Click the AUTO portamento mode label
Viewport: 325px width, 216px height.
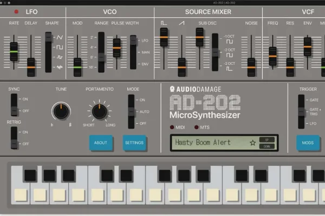(x=145, y=112)
